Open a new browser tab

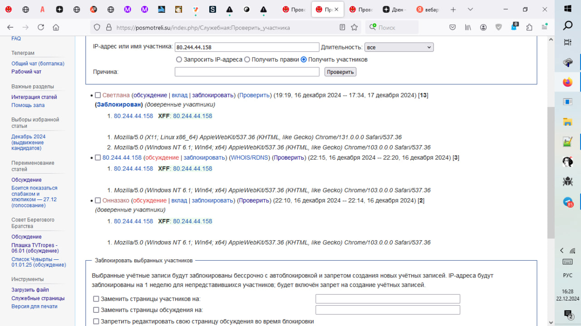[453, 10]
